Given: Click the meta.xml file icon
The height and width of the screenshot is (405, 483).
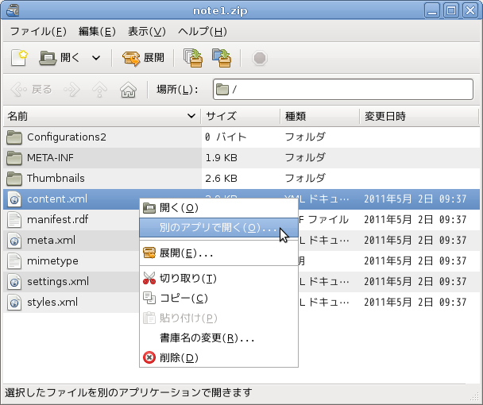Looking at the screenshot, I should tap(14, 241).
